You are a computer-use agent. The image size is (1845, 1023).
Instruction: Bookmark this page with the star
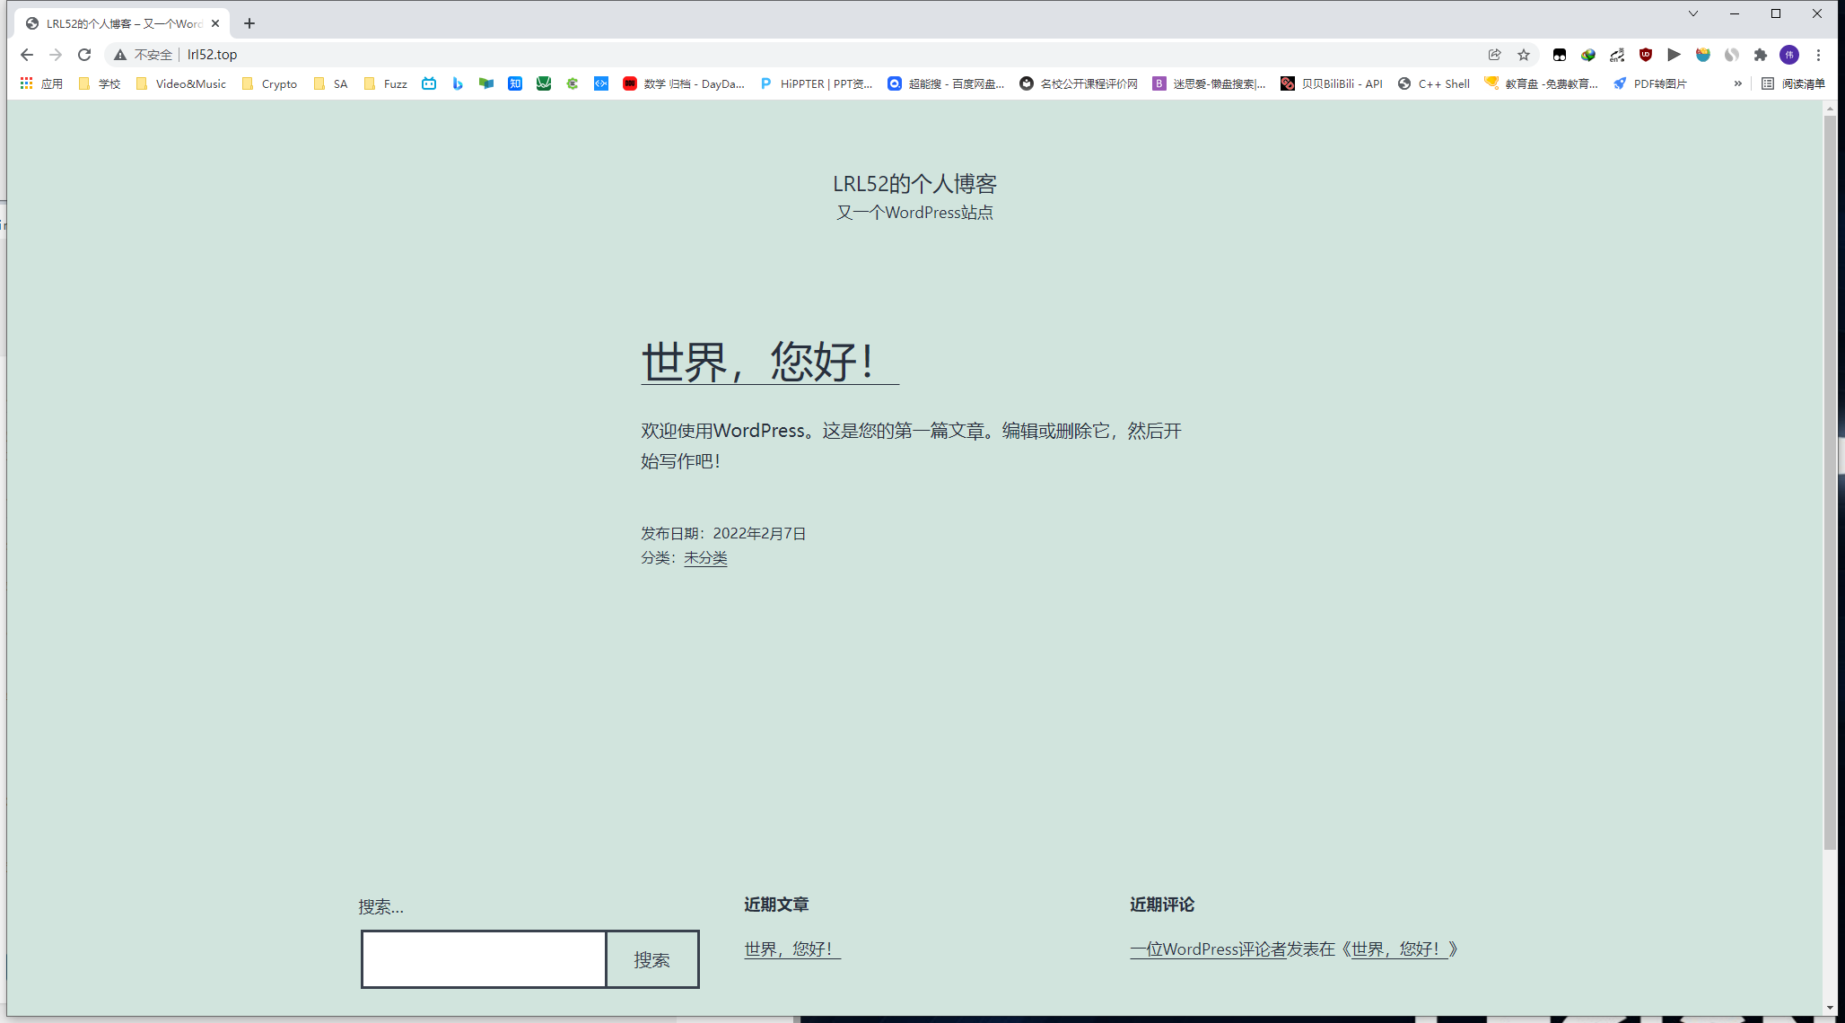tap(1524, 55)
